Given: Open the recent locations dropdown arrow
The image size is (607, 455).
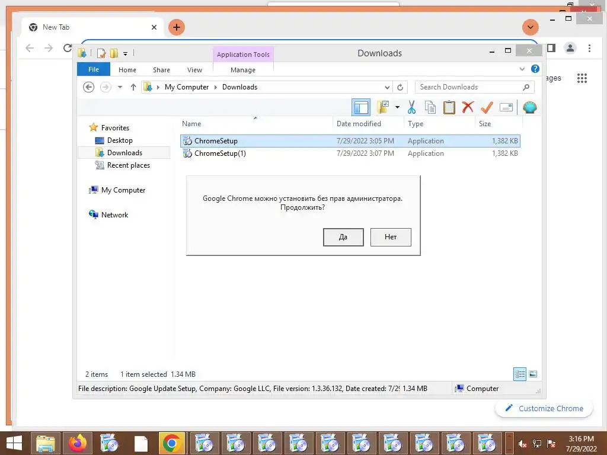Looking at the screenshot, I should pyautogui.click(x=120, y=87).
